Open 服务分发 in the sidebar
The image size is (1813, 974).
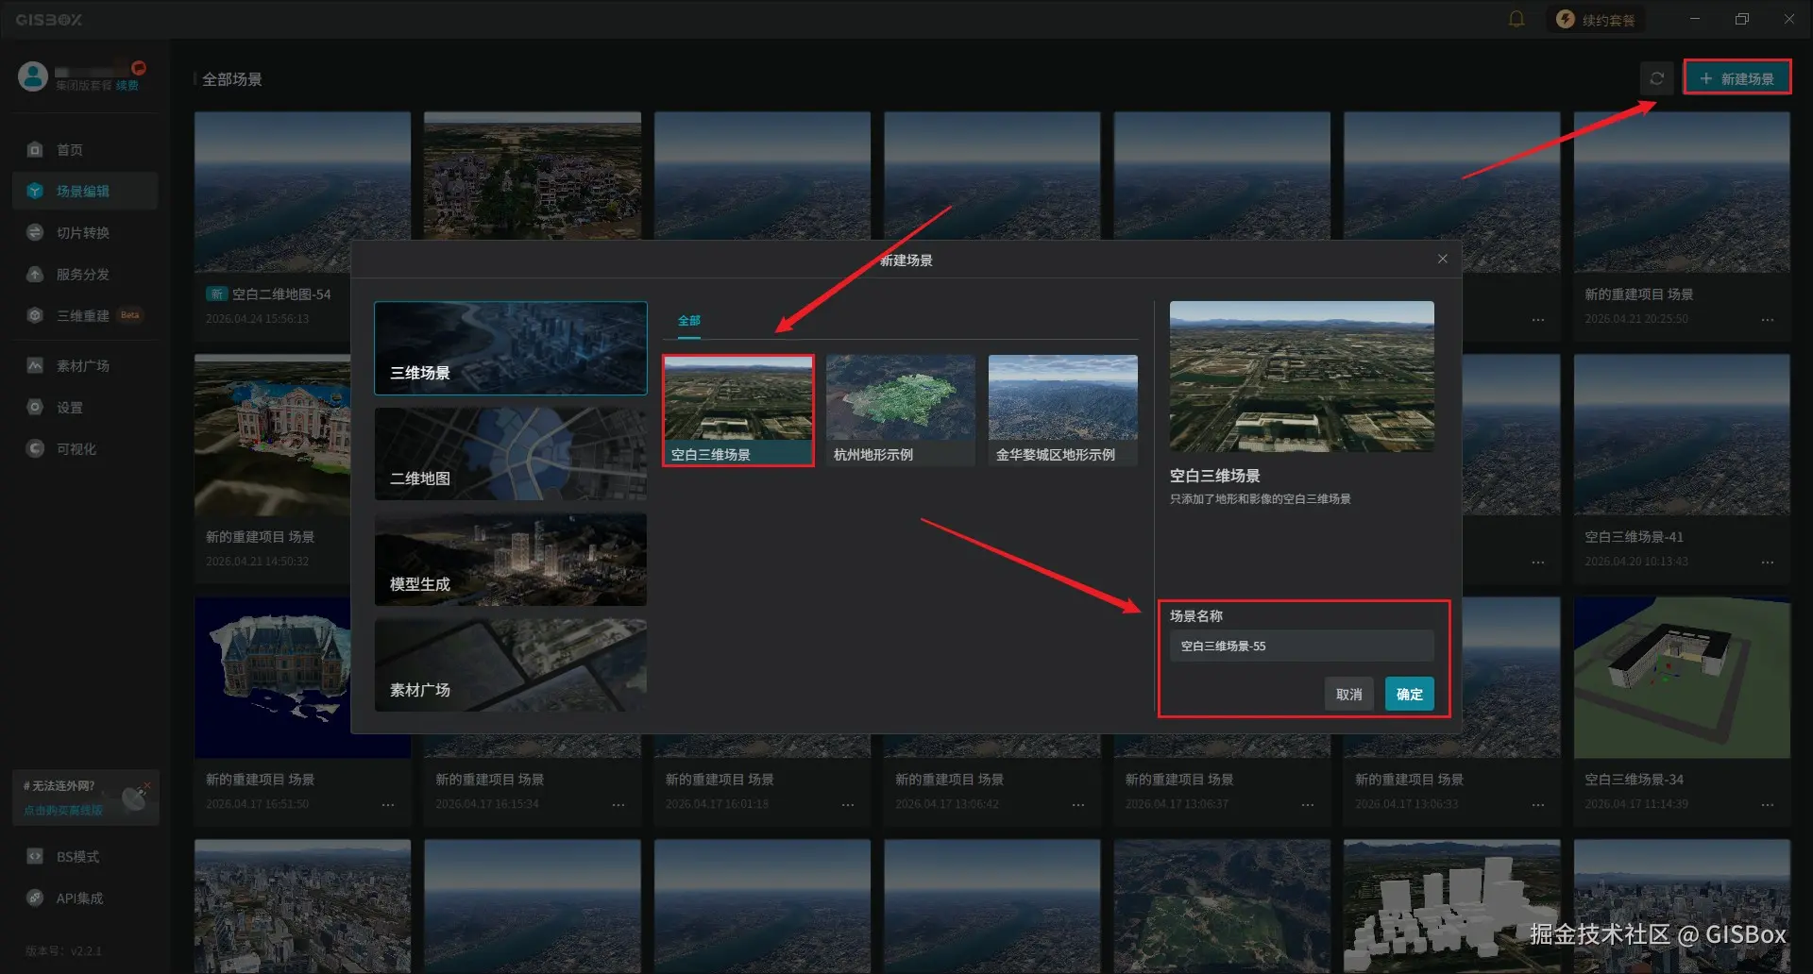point(85,275)
